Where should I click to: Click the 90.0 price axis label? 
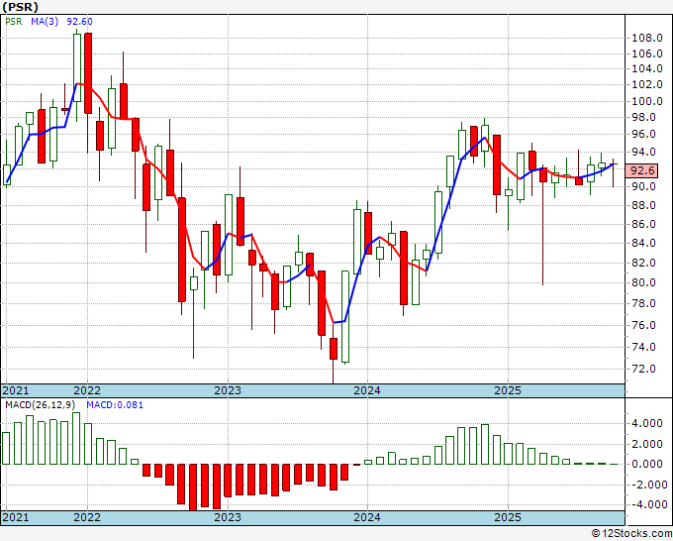tap(644, 187)
